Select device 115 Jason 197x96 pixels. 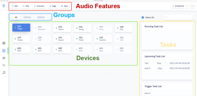click(x=62, y=28)
